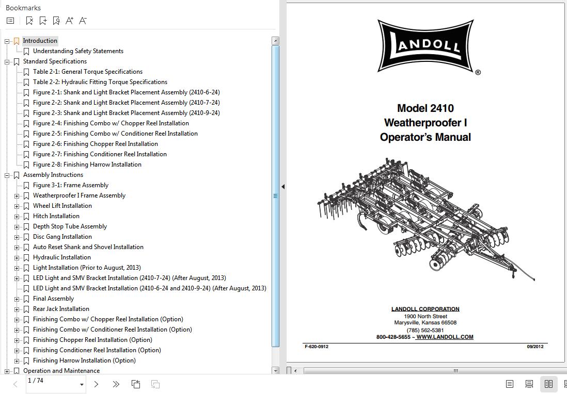Collapse the Standard Specifications node

click(x=7, y=62)
